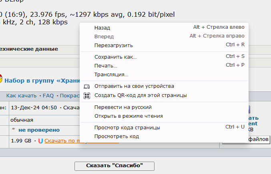This screenshot has height=174, width=271.
Task: Click the "файлов" list button
Action: (259, 140)
